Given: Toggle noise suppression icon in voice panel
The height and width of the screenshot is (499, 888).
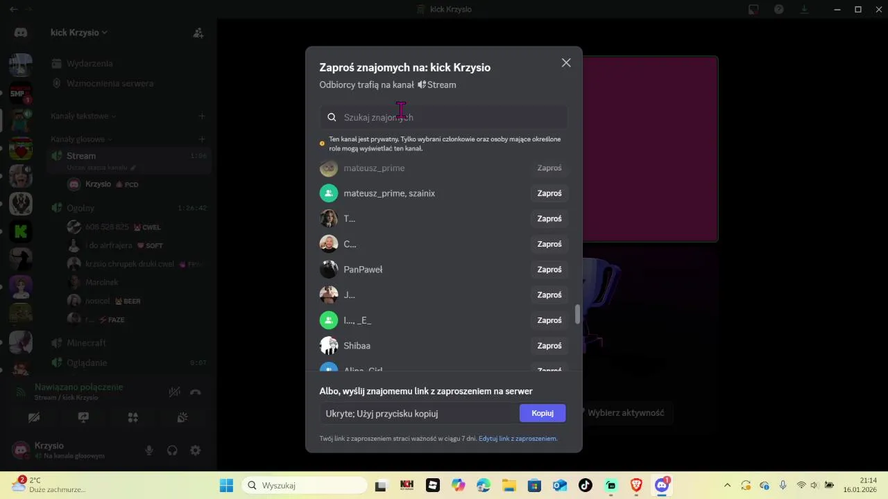Looking at the screenshot, I should tap(175, 392).
